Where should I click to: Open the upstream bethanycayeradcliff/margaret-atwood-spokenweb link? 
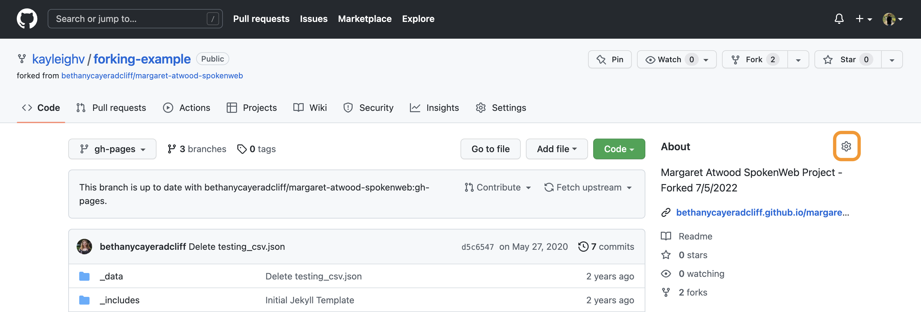pos(152,75)
